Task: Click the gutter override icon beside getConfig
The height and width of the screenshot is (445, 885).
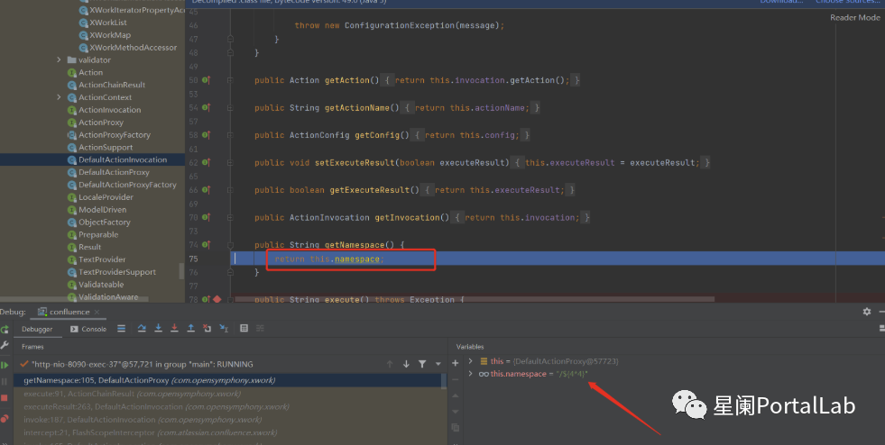Action: point(206,135)
